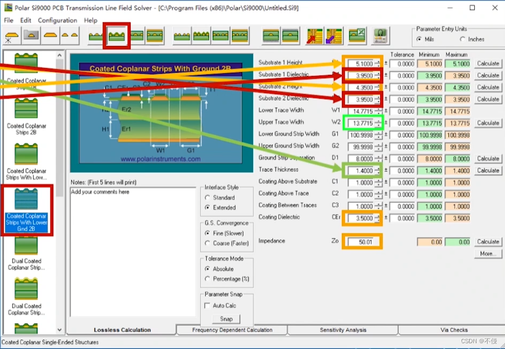Click the www.polarinstruments.com link
Screen dimensions: 505x349
coord(160,159)
